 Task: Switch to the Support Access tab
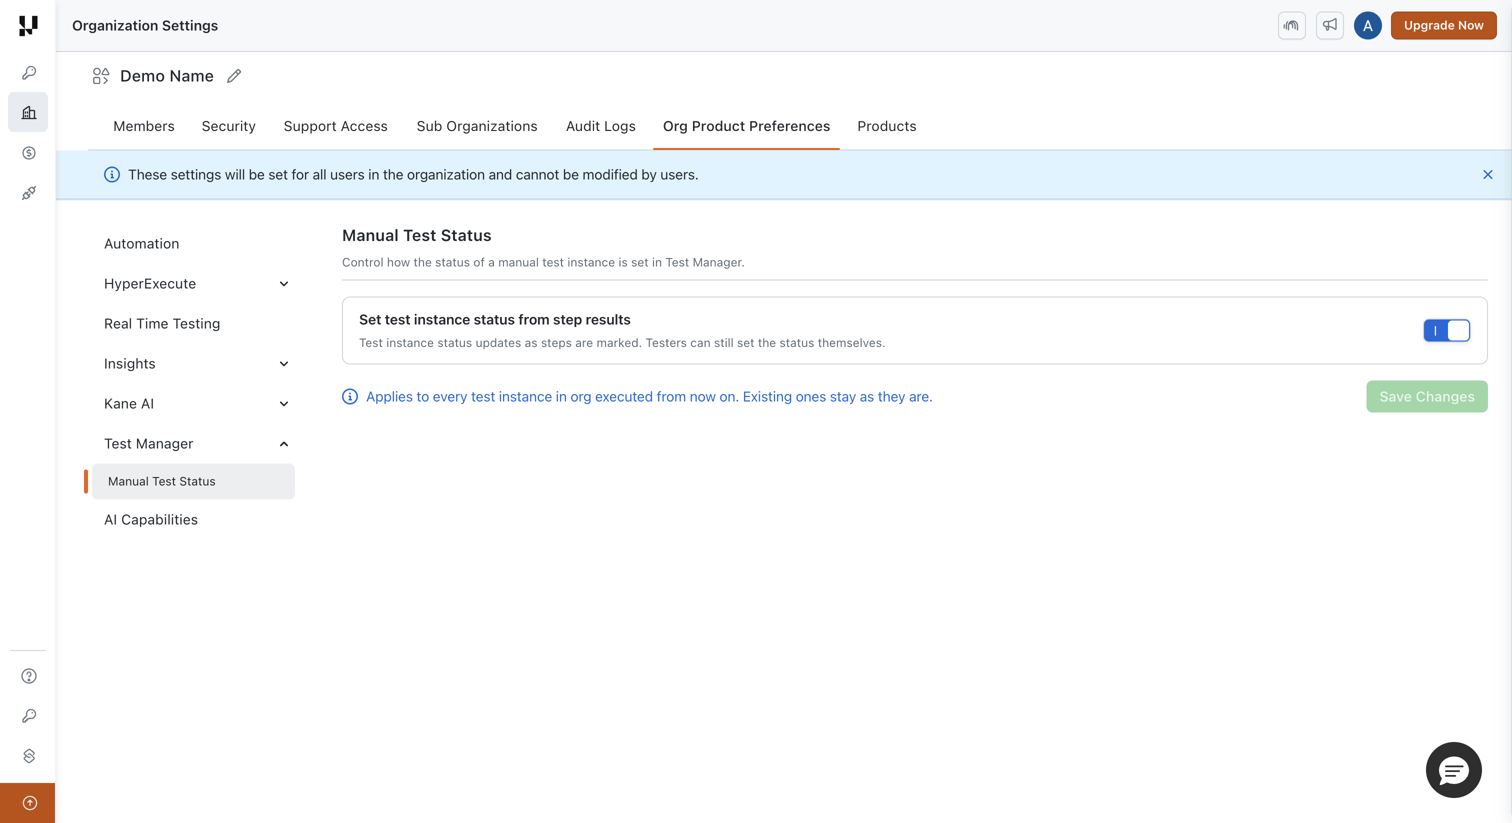pyautogui.click(x=335, y=126)
